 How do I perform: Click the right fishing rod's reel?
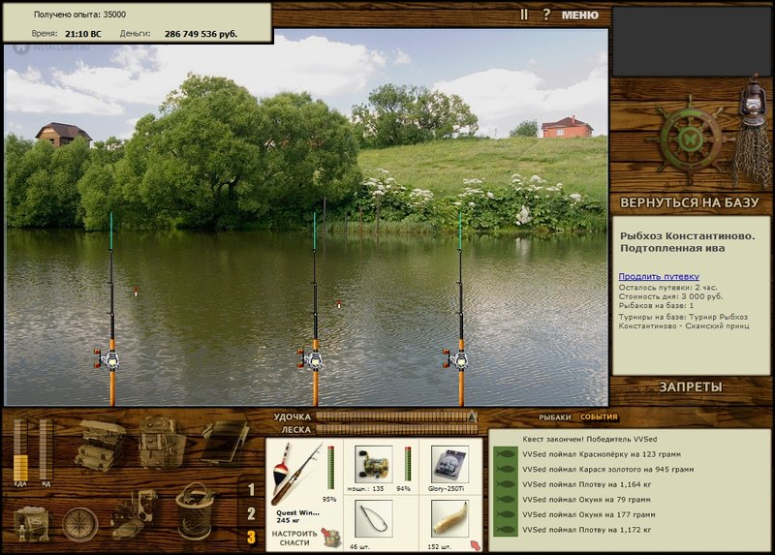pos(456,359)
